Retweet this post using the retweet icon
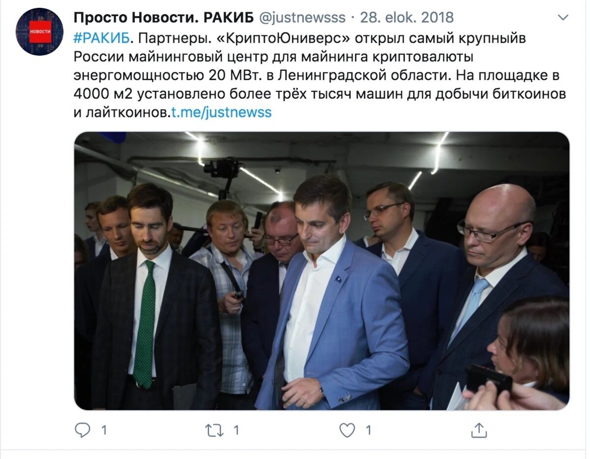The height and width of the screenshot is (459, 590). 215,430
